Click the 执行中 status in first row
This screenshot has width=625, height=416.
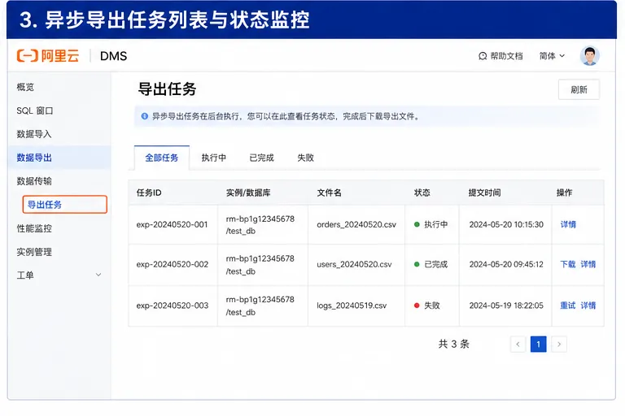(431, 224)
